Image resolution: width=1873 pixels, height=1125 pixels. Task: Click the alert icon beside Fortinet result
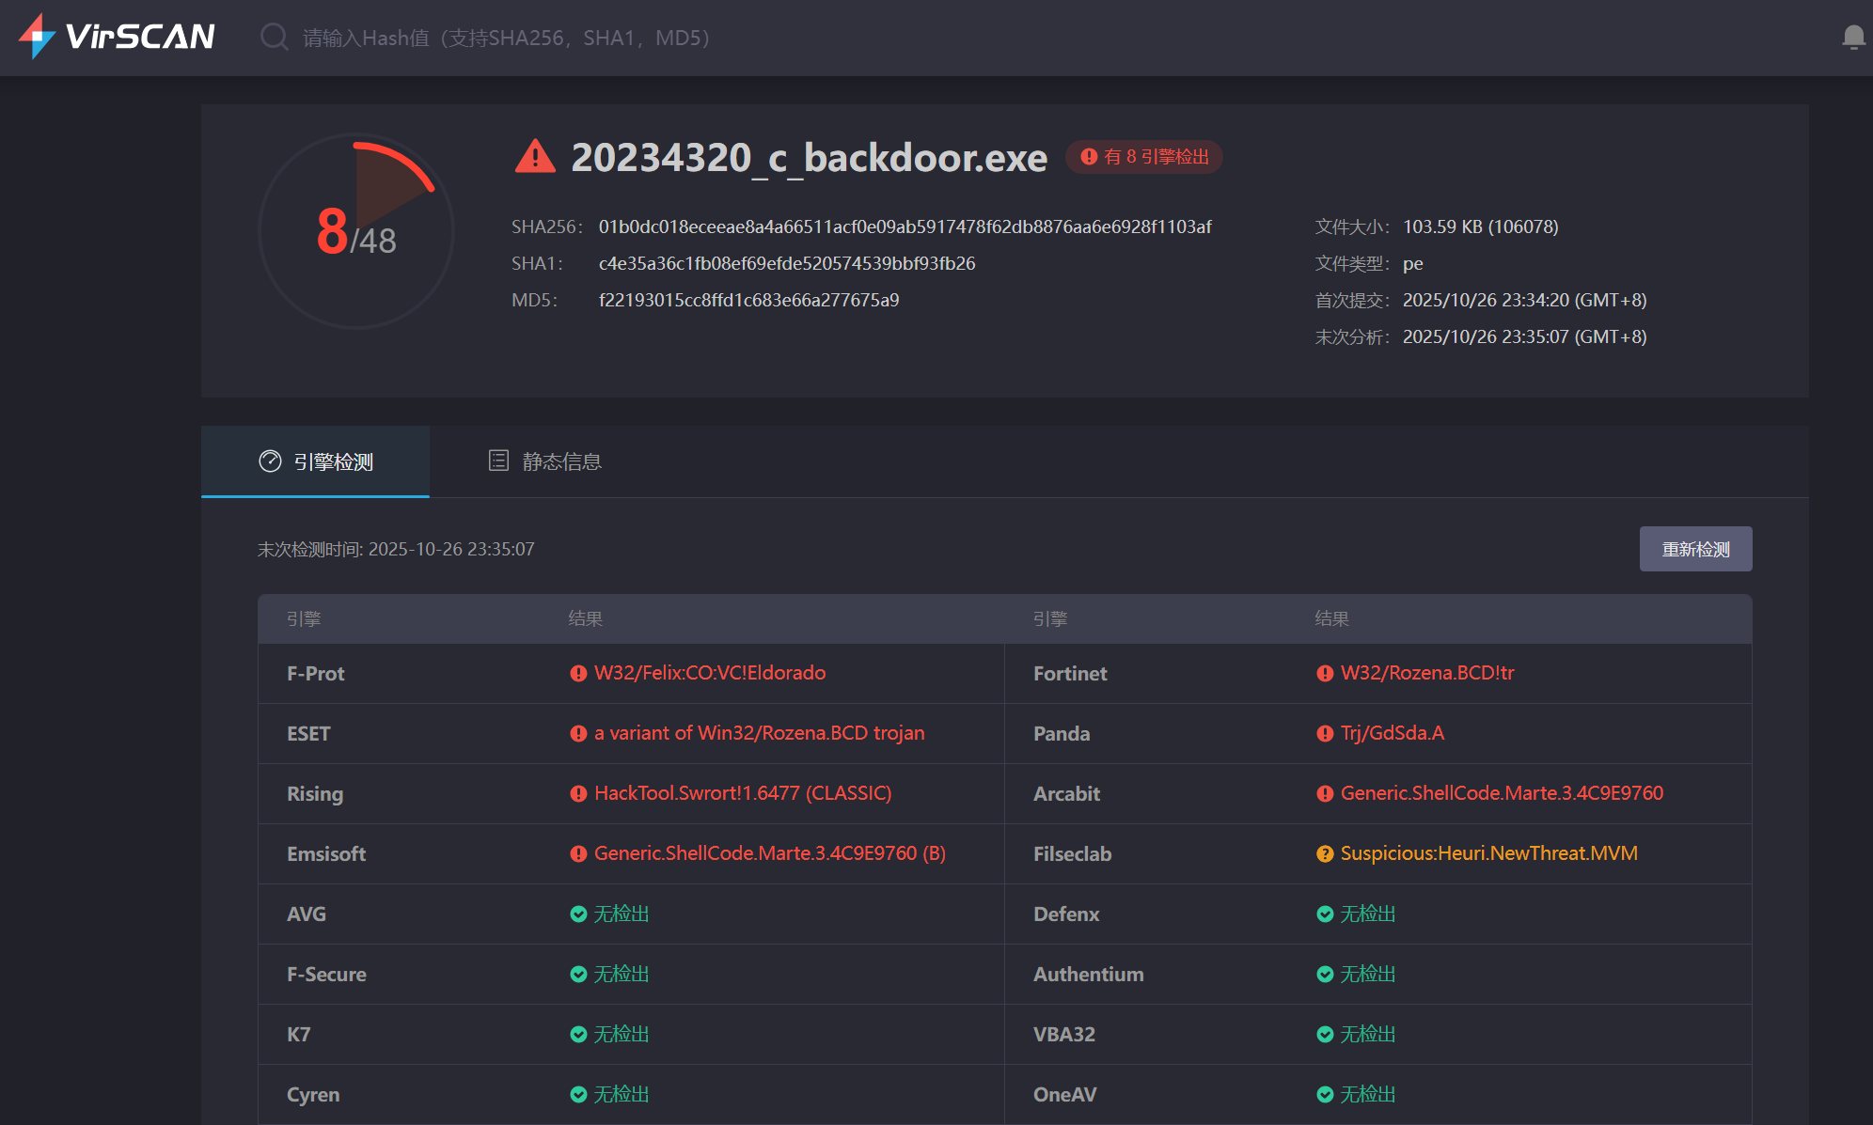1325,673
